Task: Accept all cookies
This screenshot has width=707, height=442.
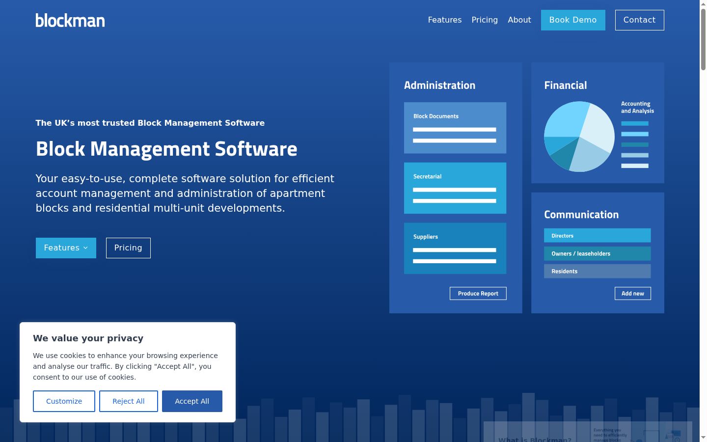Action: tap(192, 401)
